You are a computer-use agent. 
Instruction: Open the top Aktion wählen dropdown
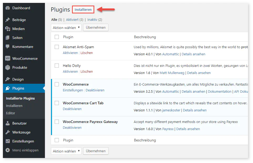pos(66,28)
